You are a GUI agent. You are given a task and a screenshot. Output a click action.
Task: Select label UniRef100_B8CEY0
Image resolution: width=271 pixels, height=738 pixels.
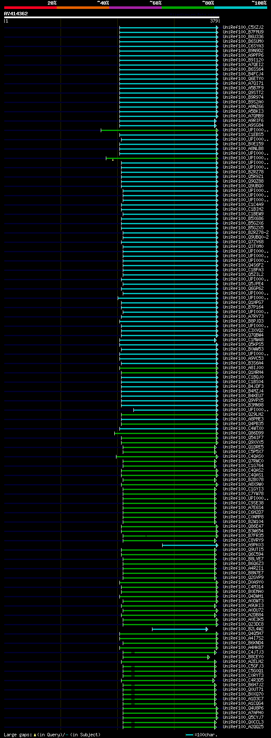(243, 657)
